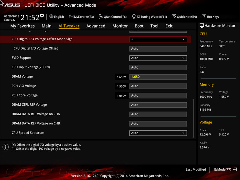Switch to the Boot tab
The image size is (240, 180).
139,26
